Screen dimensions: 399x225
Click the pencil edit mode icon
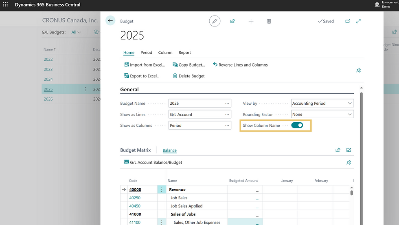(215, 21)
